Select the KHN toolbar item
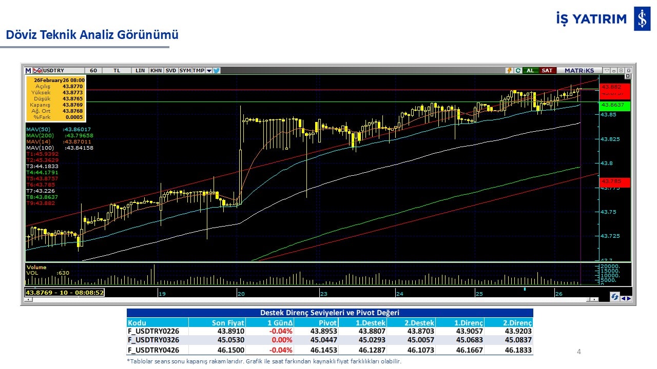Viewport: 657px width, 369px height. coord(156,70)
